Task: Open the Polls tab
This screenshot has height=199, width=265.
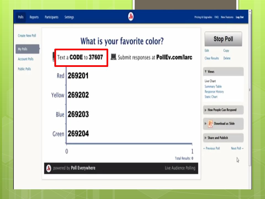Action: (x=21, y=17)
